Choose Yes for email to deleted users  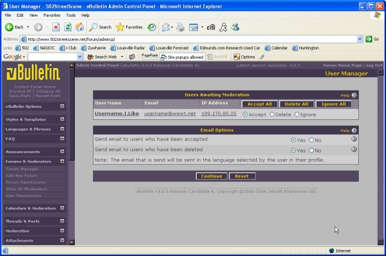pyautogui.click(x=293, y=151)
